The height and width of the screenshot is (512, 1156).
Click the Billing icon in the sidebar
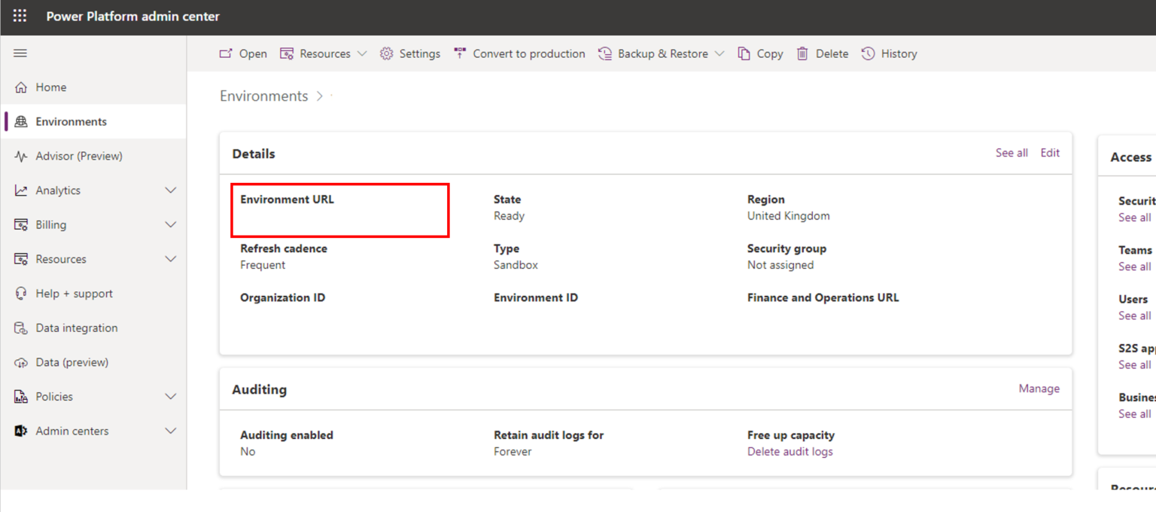point(21,225)
